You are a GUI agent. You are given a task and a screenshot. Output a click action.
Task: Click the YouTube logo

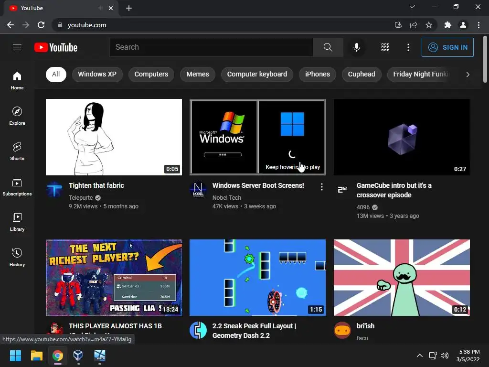56,47
